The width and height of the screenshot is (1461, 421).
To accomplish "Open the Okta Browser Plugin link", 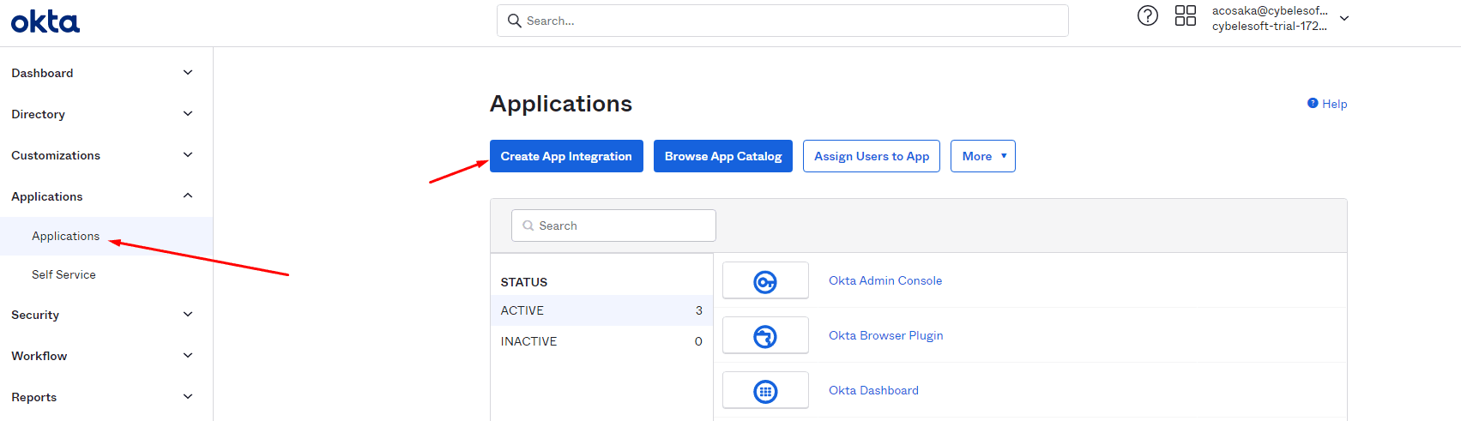I will point(886,335).
